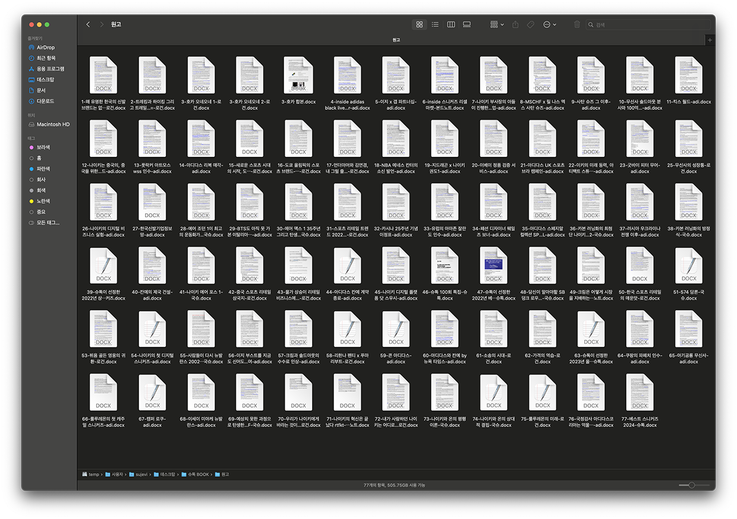Screen dimensions: 737x519
Task: Open the more actions (…) dropdown
Action: click(x=550, y=24)
